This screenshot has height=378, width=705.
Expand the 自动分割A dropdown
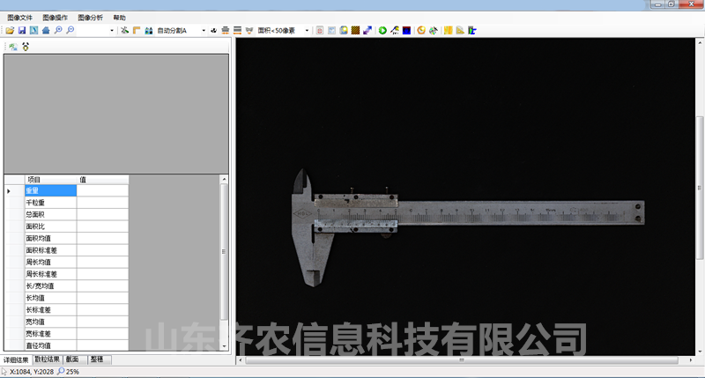pyautogui.click(x=204, y=31)
